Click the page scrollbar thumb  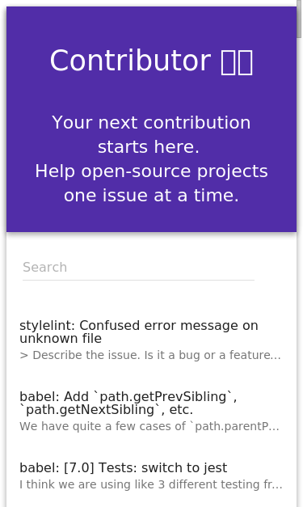(299, 19)
